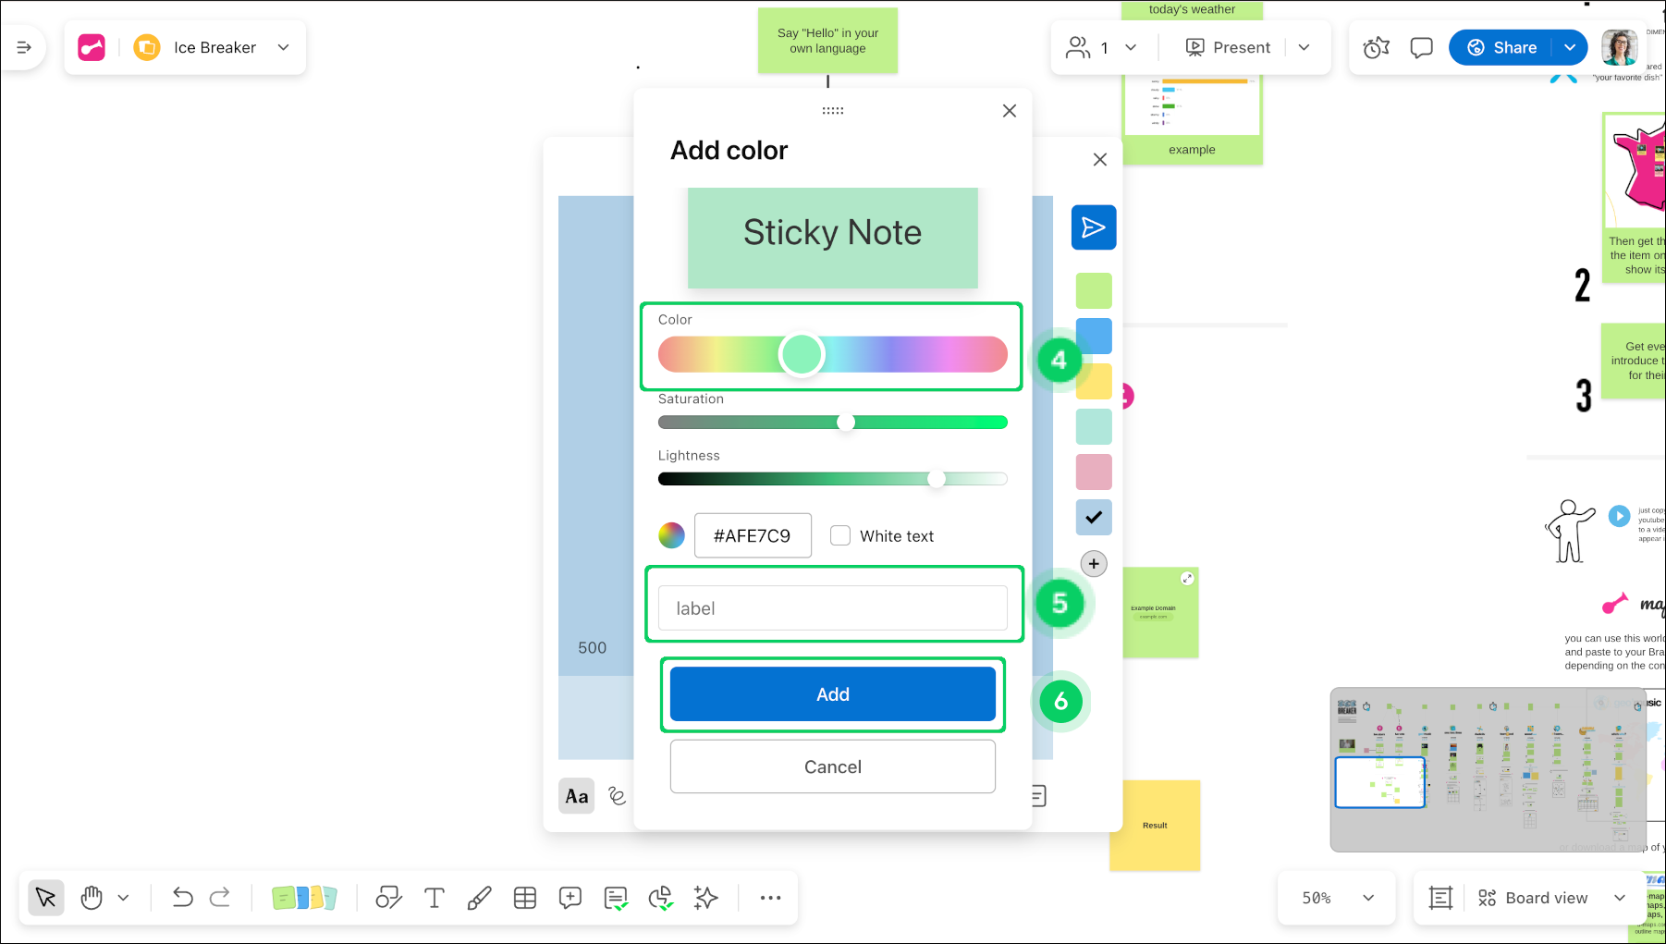Toggle the Aa text mode button
This screenshot has width=1666, height=944.
577,796
